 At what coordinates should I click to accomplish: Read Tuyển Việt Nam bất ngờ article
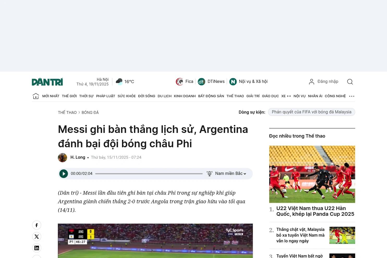[300, 256]
